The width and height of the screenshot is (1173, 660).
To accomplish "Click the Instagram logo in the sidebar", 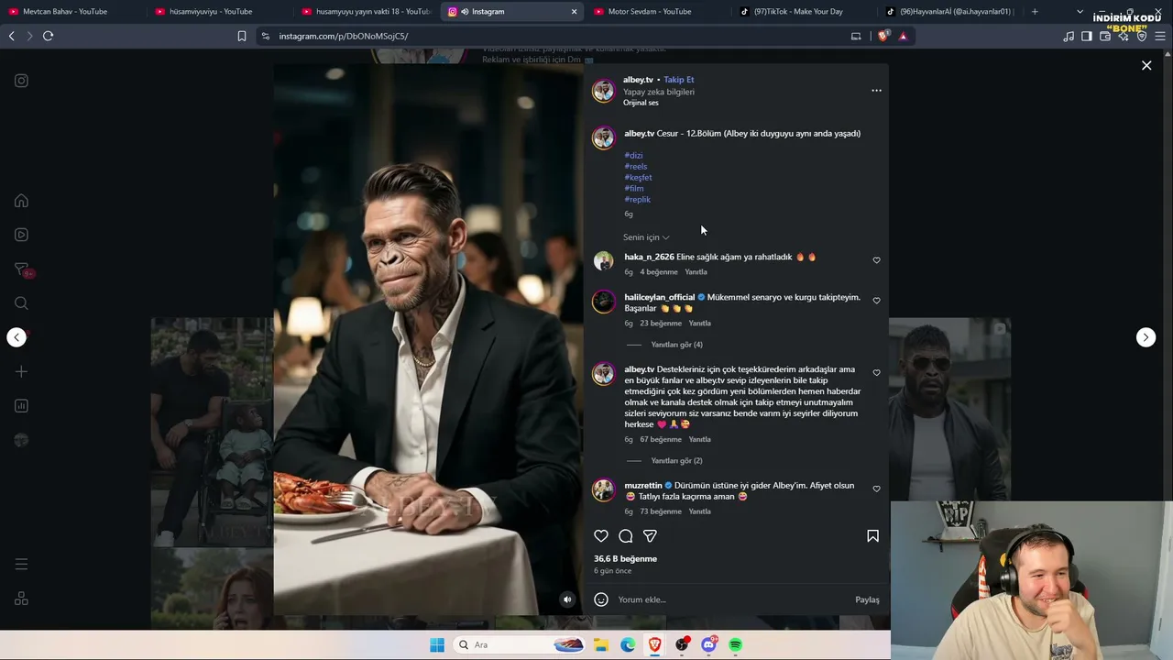I will (21, 81).
